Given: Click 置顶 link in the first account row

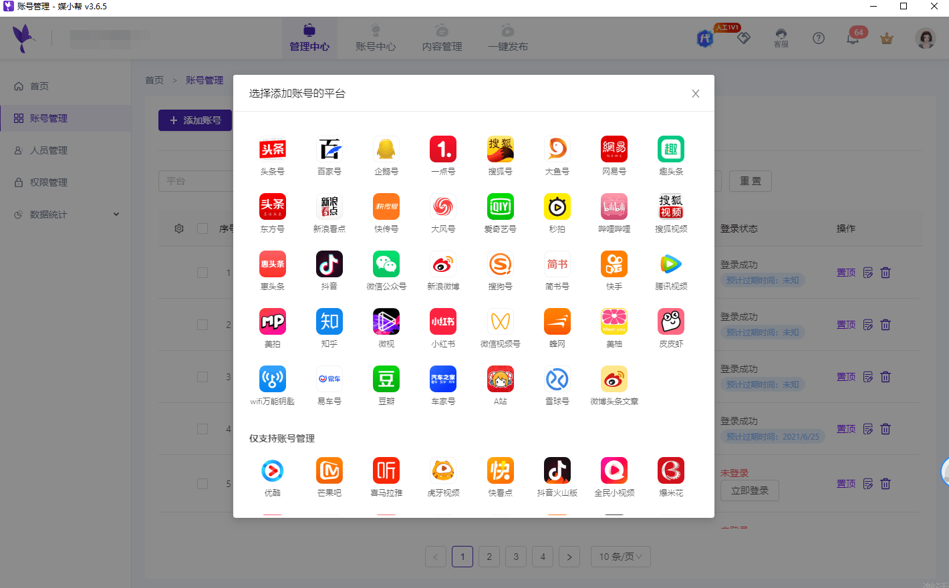Looking at the screenshot, I should [846, 273].
